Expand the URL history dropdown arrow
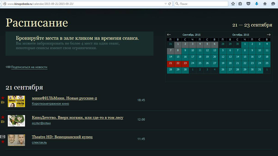 coord(165,4)
